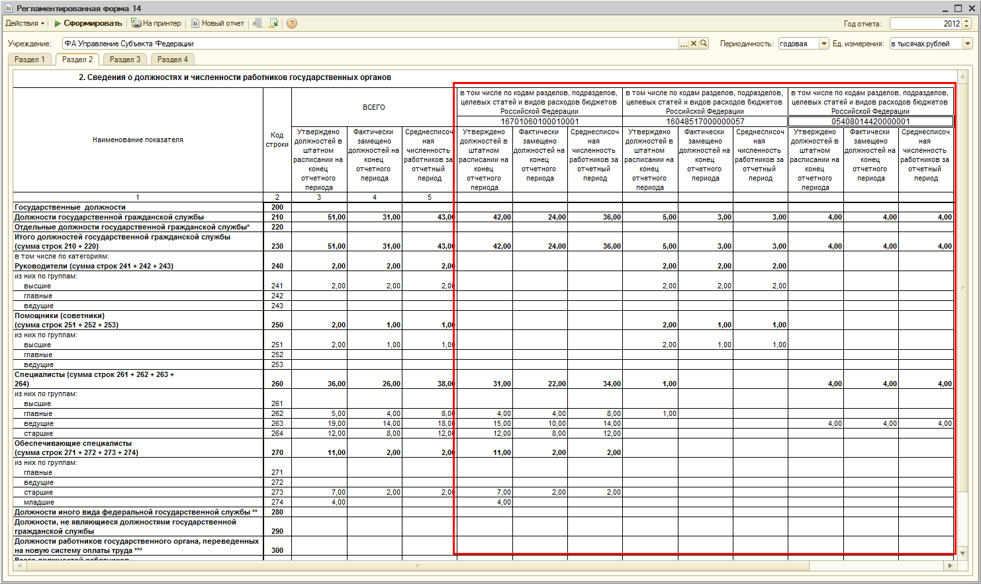Click the Учреждение input field
The image size is (981, 584).
(x=371, y=44)
